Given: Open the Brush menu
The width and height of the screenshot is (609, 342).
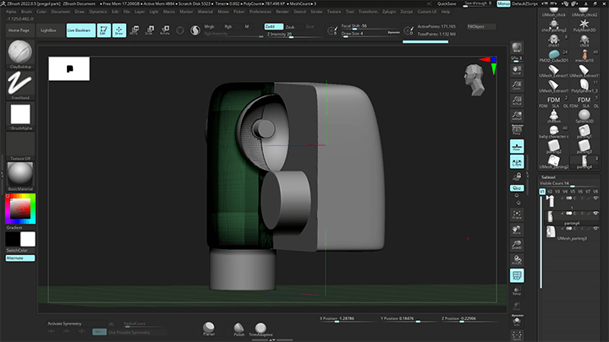Looking at the screenshot, I should click(26, 12).
